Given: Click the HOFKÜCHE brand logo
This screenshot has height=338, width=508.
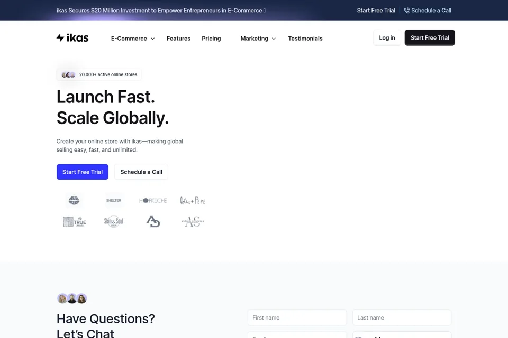Looking at the screenshot, I should coord(153,201).
